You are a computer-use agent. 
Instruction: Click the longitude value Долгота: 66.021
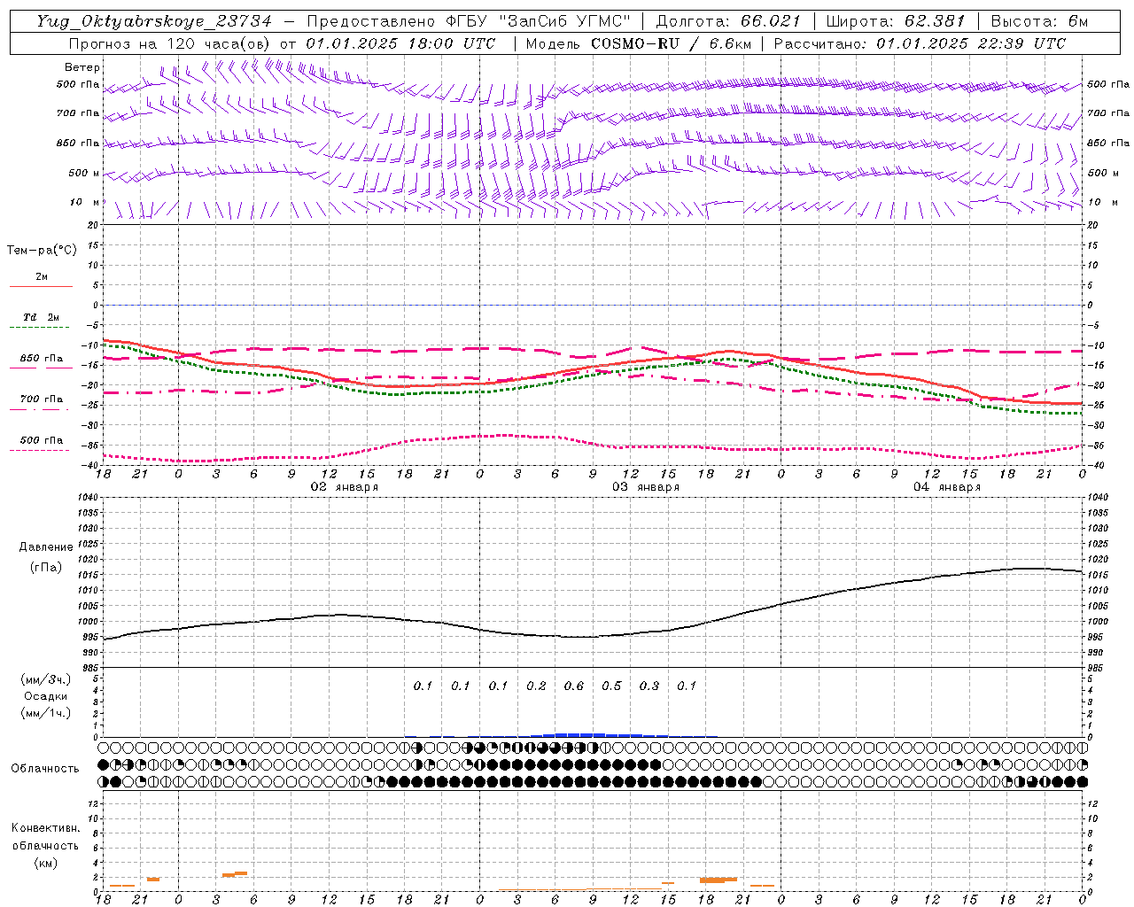click(x=728, y=21)
